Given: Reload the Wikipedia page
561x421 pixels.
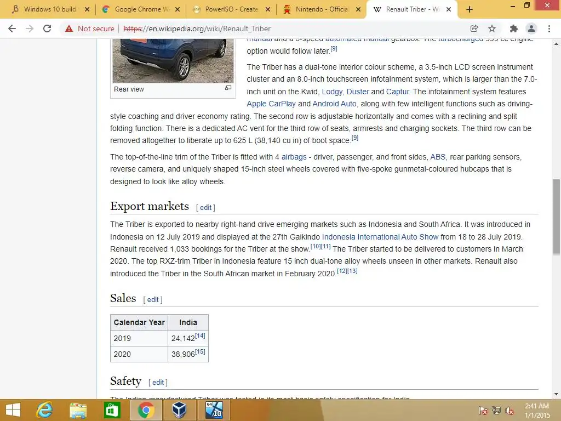Looking at the screenshot, I should point(47,29).
